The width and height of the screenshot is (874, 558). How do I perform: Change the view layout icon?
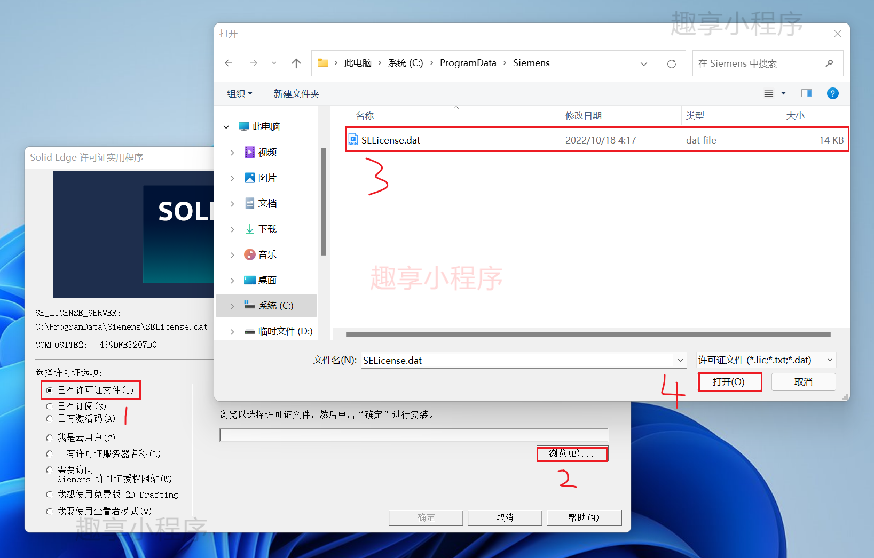coord(769,94)
